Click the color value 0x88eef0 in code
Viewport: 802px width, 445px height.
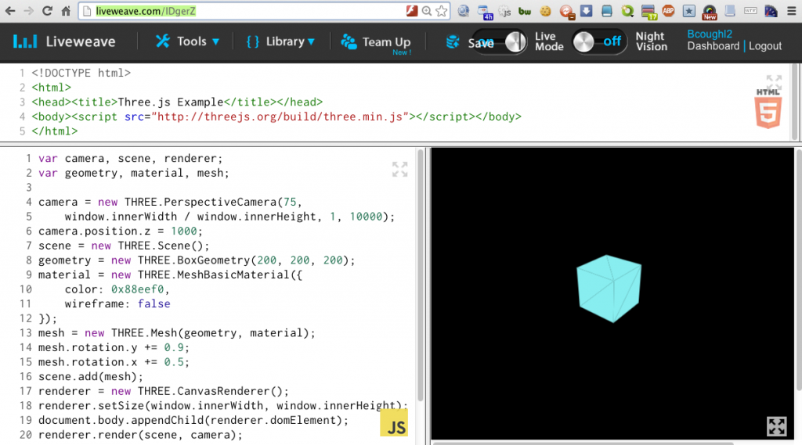pos(138,289)
